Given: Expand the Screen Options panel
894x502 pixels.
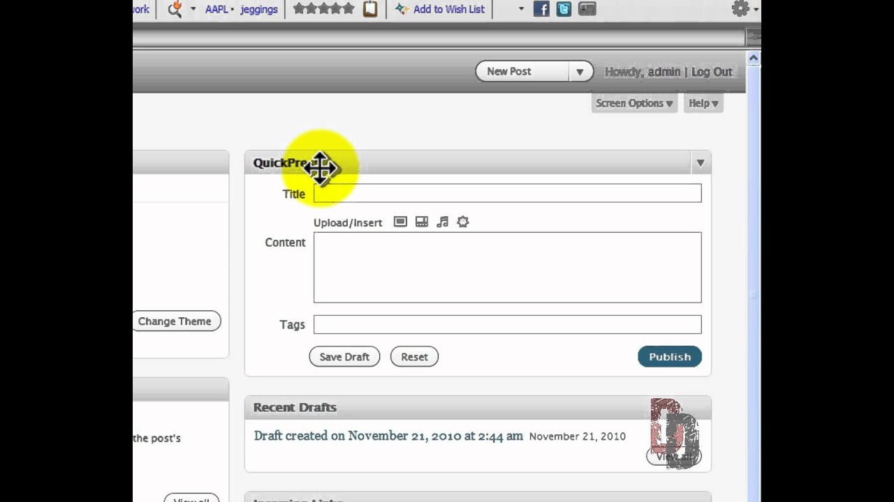Looking at the screenshot, I should point(633,103).
